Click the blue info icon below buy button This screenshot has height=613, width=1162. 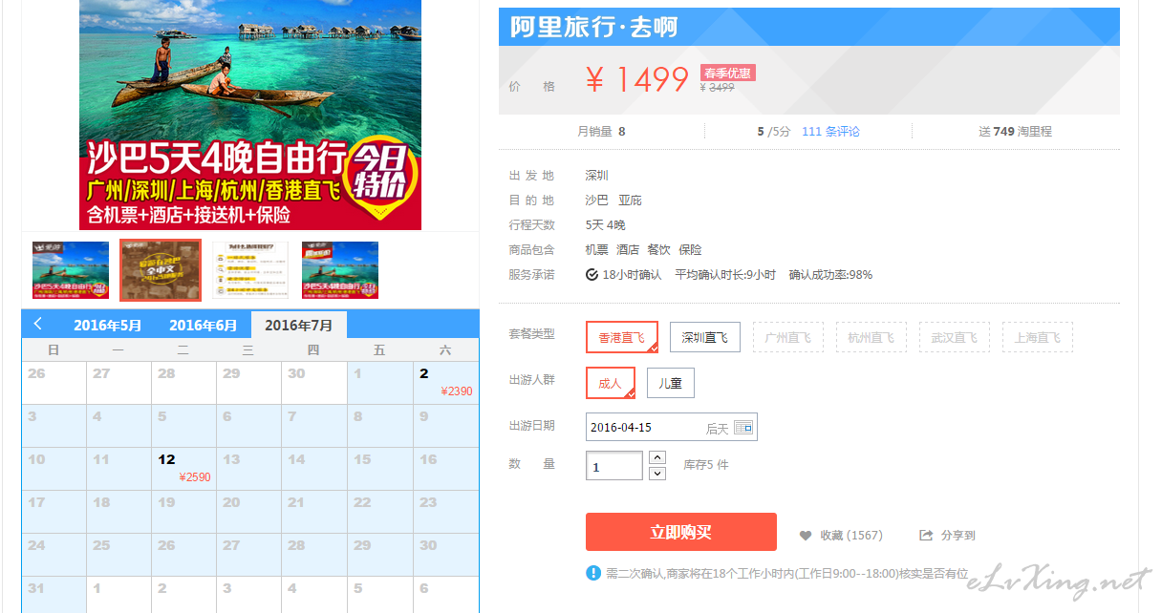point(593,573)
